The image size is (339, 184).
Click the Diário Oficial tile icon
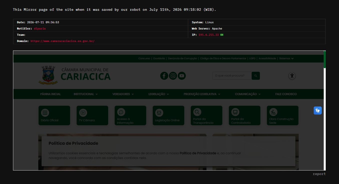click(x=45, y=112)
